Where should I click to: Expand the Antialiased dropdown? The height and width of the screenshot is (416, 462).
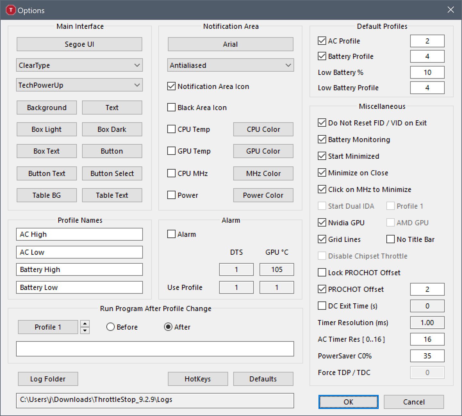(x=231, y=65)
